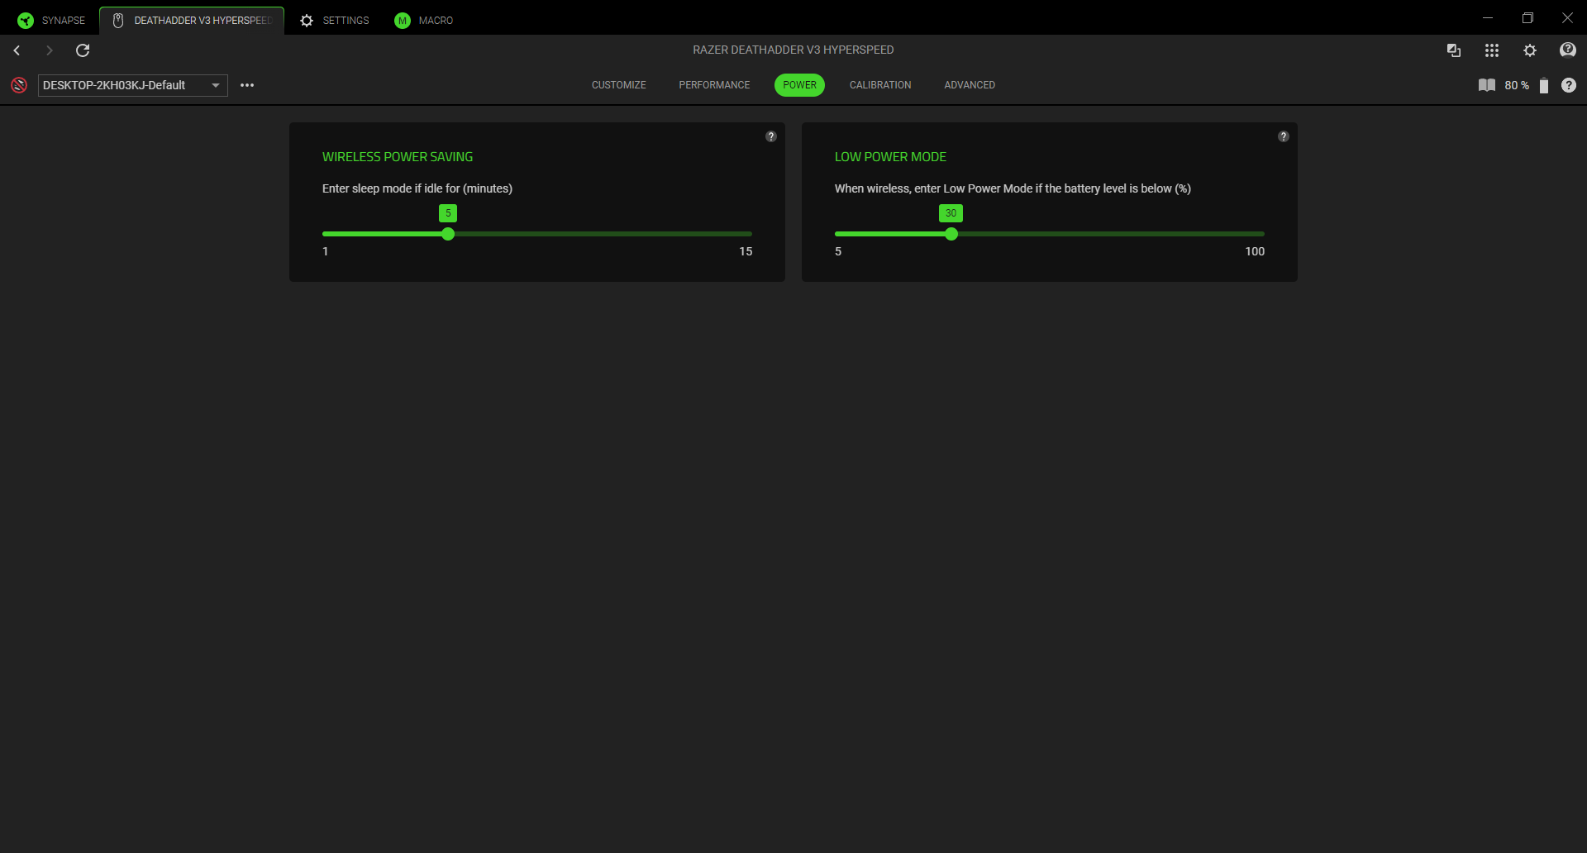Click the sleep slider maximum label 15
This screenshot has width=1587, height=853.
tap(746, 251)
